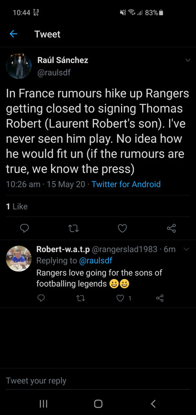Tap the Android home button

(x=98, y=404)
